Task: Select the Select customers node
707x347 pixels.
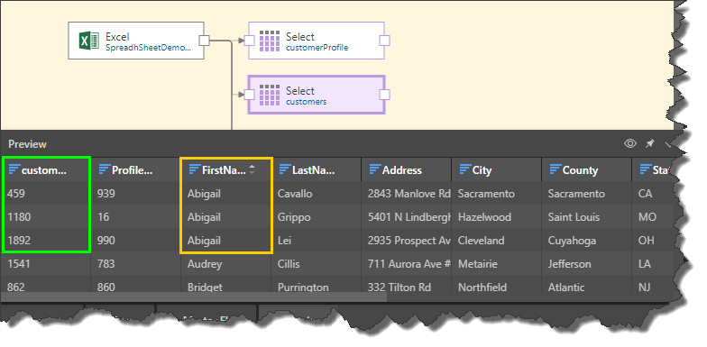Action: [317, 95]
